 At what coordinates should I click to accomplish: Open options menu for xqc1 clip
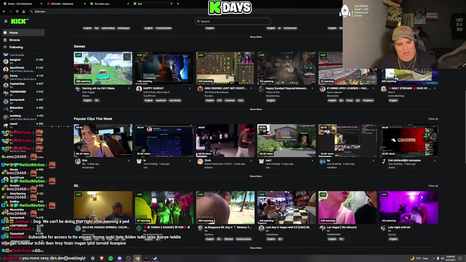(x=312, y=160)
